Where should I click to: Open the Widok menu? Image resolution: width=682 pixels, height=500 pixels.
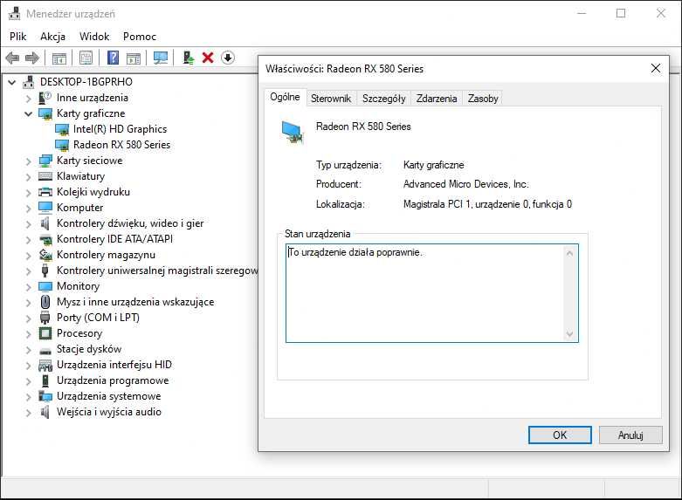click(94, 37)
